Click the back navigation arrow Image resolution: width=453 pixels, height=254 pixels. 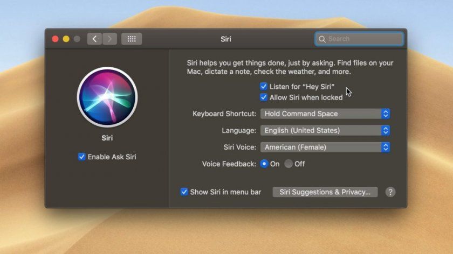[x=94, y=39]
